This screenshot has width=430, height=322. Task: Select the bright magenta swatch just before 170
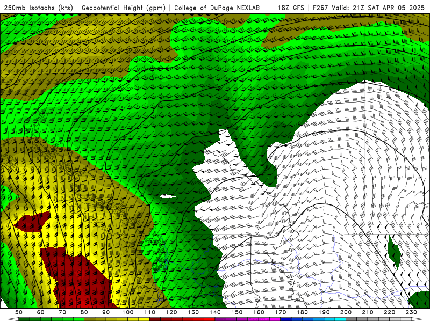point(275,319)
